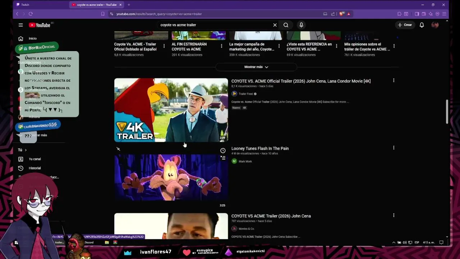This screenshot has width=460, height=259.
Task: Open options for COYOTE VS ACME Trailer John Cena
Action: (x=394, y=215)
